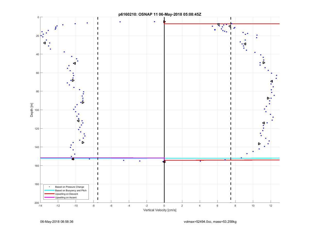Click triangle marker near -9 cm/s at 135 m
Image resolution: width=309 pixels, height=228 pixels.
coord(83,142)
